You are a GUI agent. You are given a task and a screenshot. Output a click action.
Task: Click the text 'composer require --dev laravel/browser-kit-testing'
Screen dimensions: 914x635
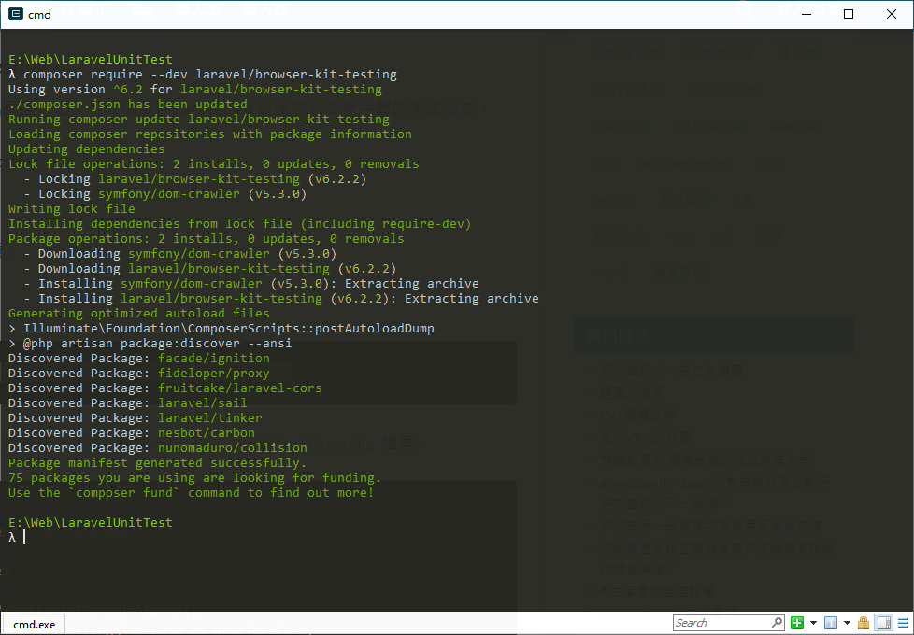click(x=210, y=75)
